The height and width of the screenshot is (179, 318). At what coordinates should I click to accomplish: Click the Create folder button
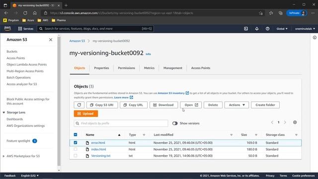tap(265, 105)
